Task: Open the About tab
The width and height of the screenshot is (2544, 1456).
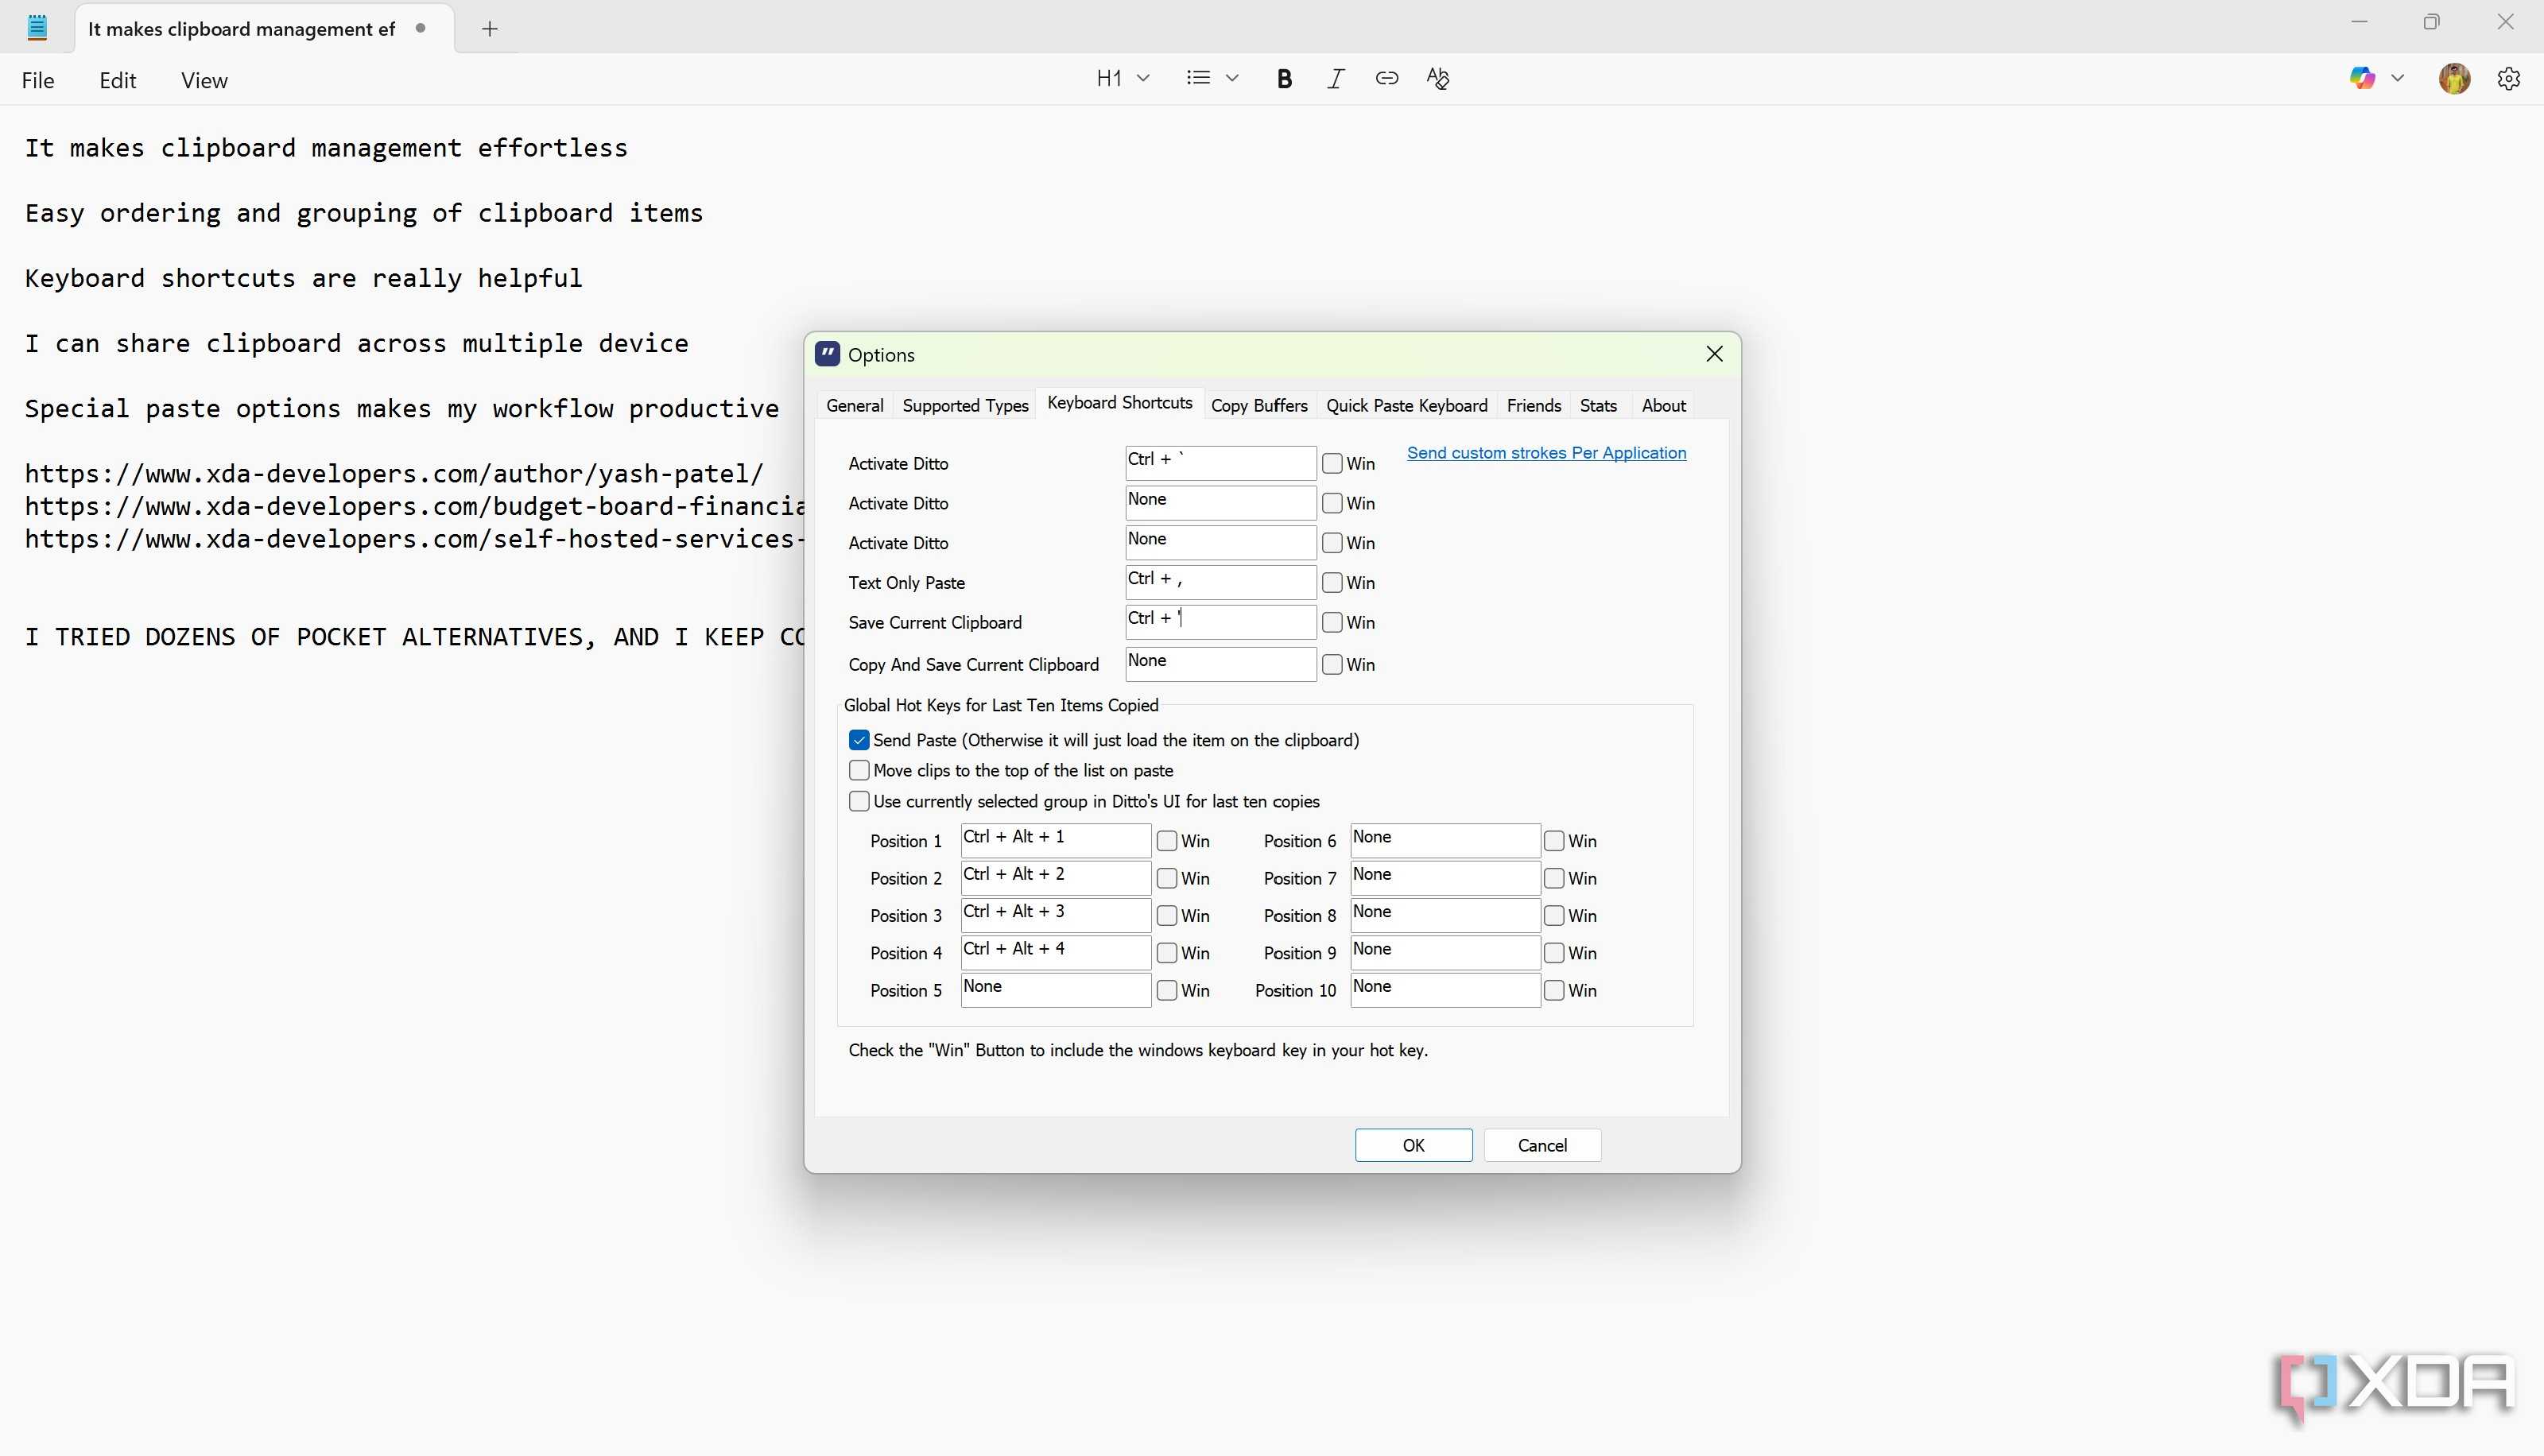Action: (1663, 406)
